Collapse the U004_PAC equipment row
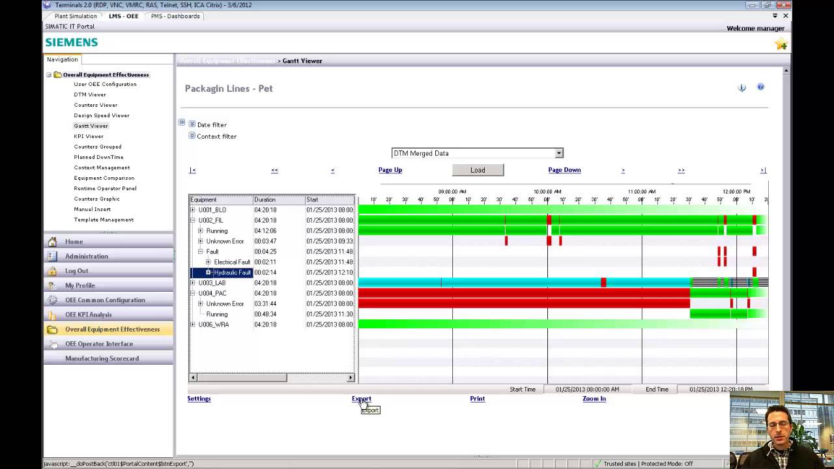This screenshot has height=469, width=834. [193, 293]
